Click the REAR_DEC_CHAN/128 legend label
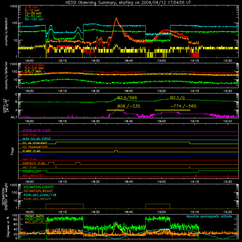Viewport: 242px width, 242px height. click(40, 195)
